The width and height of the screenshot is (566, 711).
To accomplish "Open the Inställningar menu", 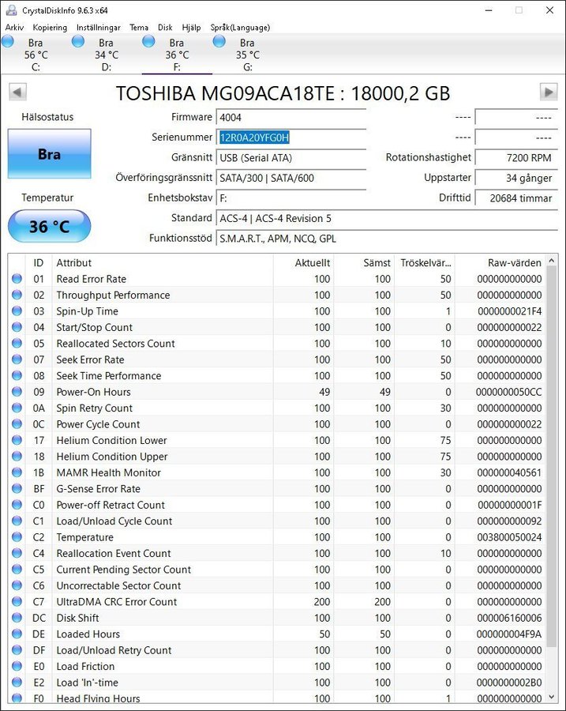I will click(x=98, y=27).
